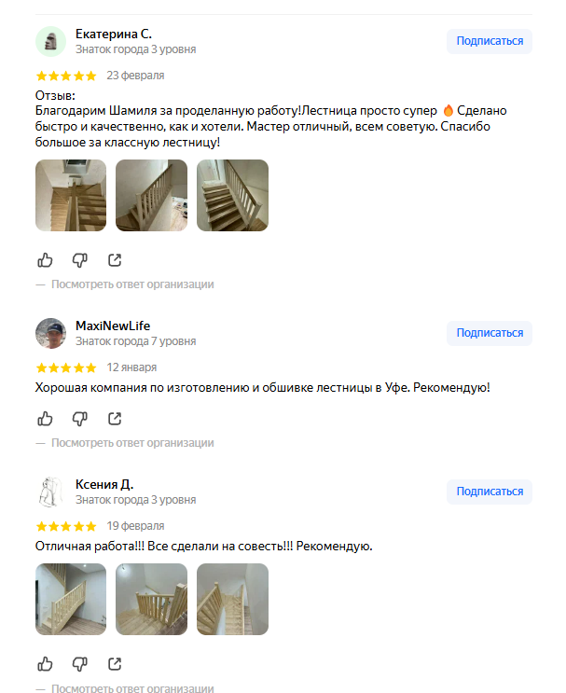Open first staircase photo in Екатерина's review

[71, 195]
